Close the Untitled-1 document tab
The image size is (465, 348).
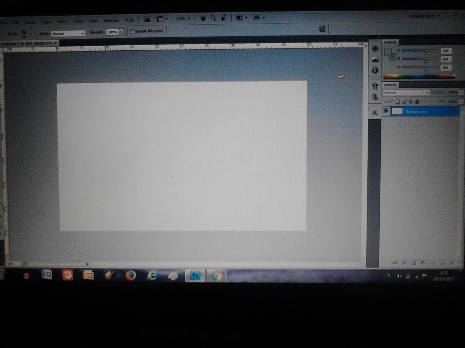pos(56,43)
